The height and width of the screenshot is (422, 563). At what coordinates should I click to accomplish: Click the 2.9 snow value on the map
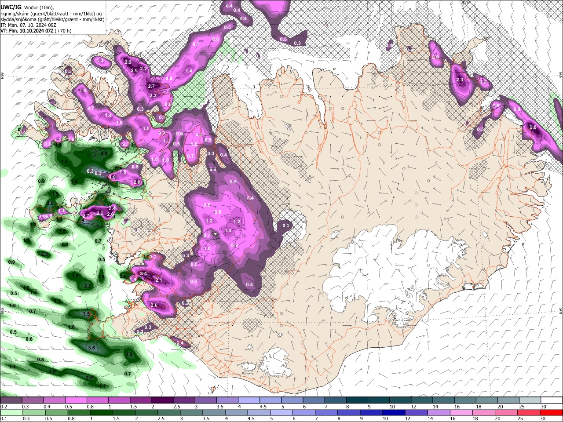point(128,62)
